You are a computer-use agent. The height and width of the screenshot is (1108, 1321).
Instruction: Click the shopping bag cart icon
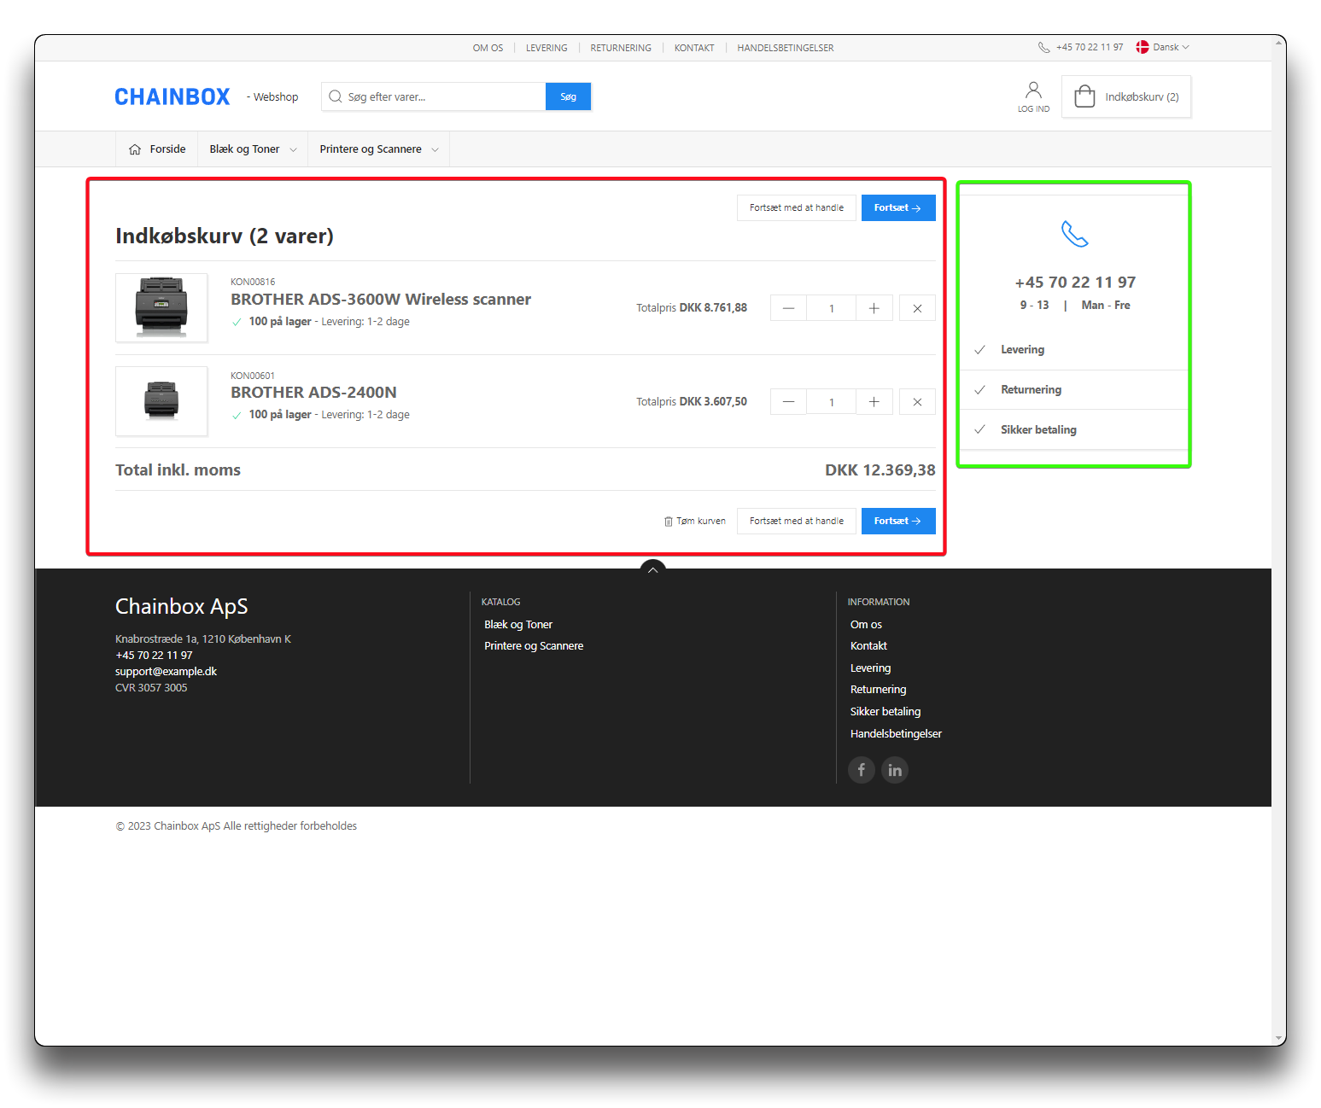pos(1084,96)
